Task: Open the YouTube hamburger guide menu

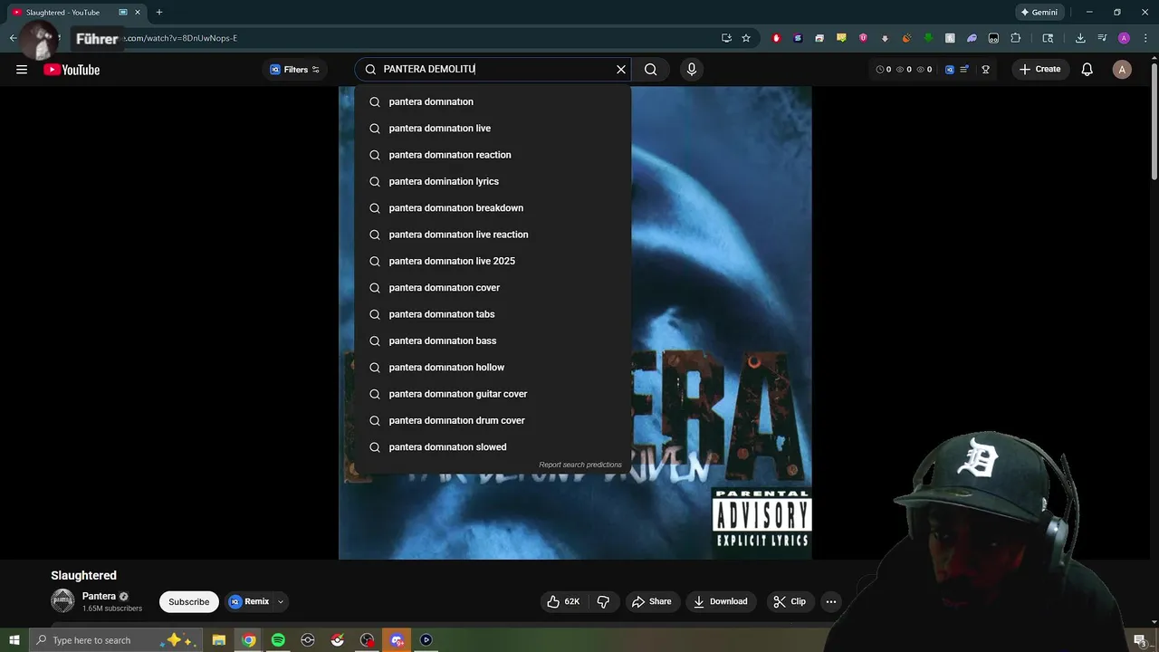Action: 22,70
